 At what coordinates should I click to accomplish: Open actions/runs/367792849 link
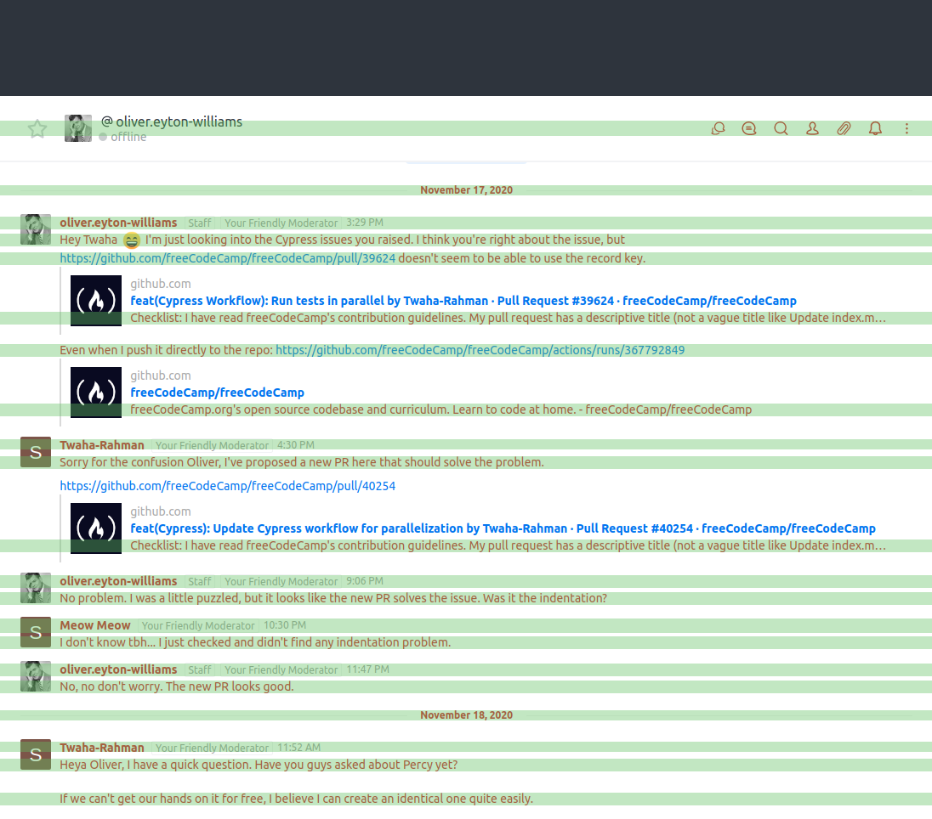pos(480,350)
